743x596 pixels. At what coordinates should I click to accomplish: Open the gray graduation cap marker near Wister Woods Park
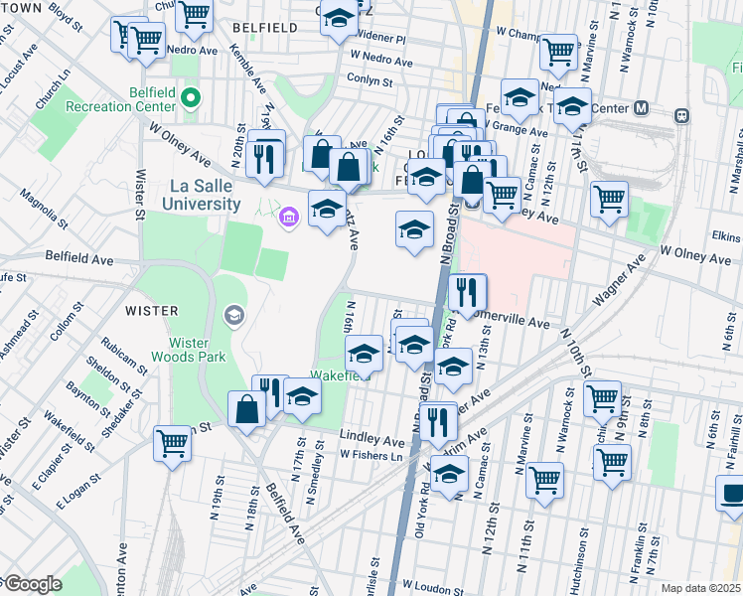click(x=234, y=316)
